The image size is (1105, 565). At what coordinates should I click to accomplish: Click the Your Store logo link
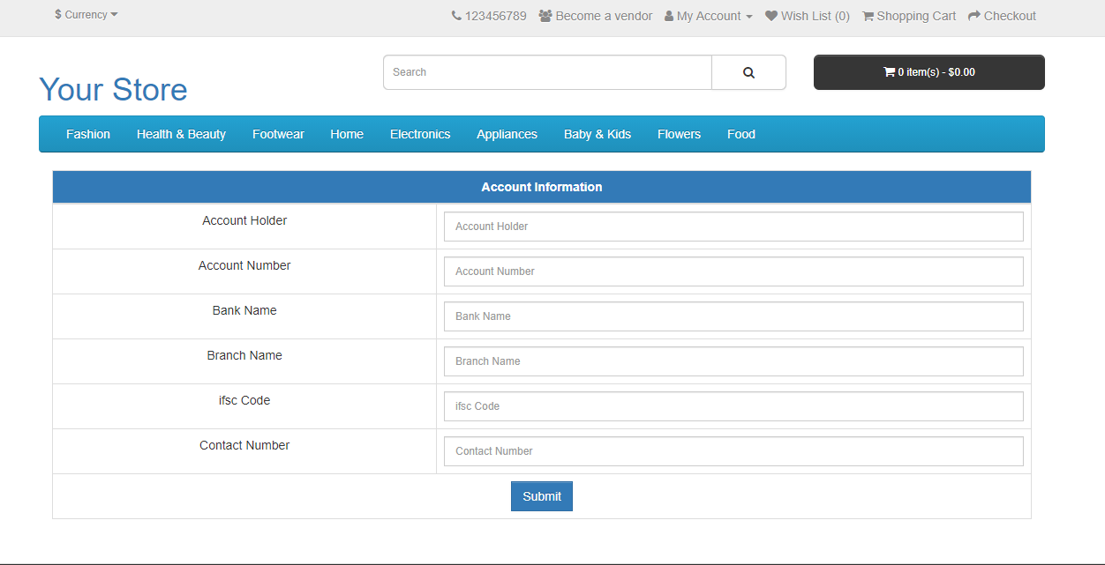point(113,88)
